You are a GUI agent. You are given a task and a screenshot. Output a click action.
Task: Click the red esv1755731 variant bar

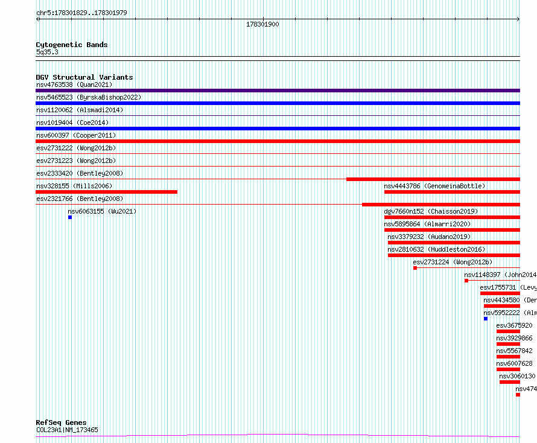coord(500,293)
